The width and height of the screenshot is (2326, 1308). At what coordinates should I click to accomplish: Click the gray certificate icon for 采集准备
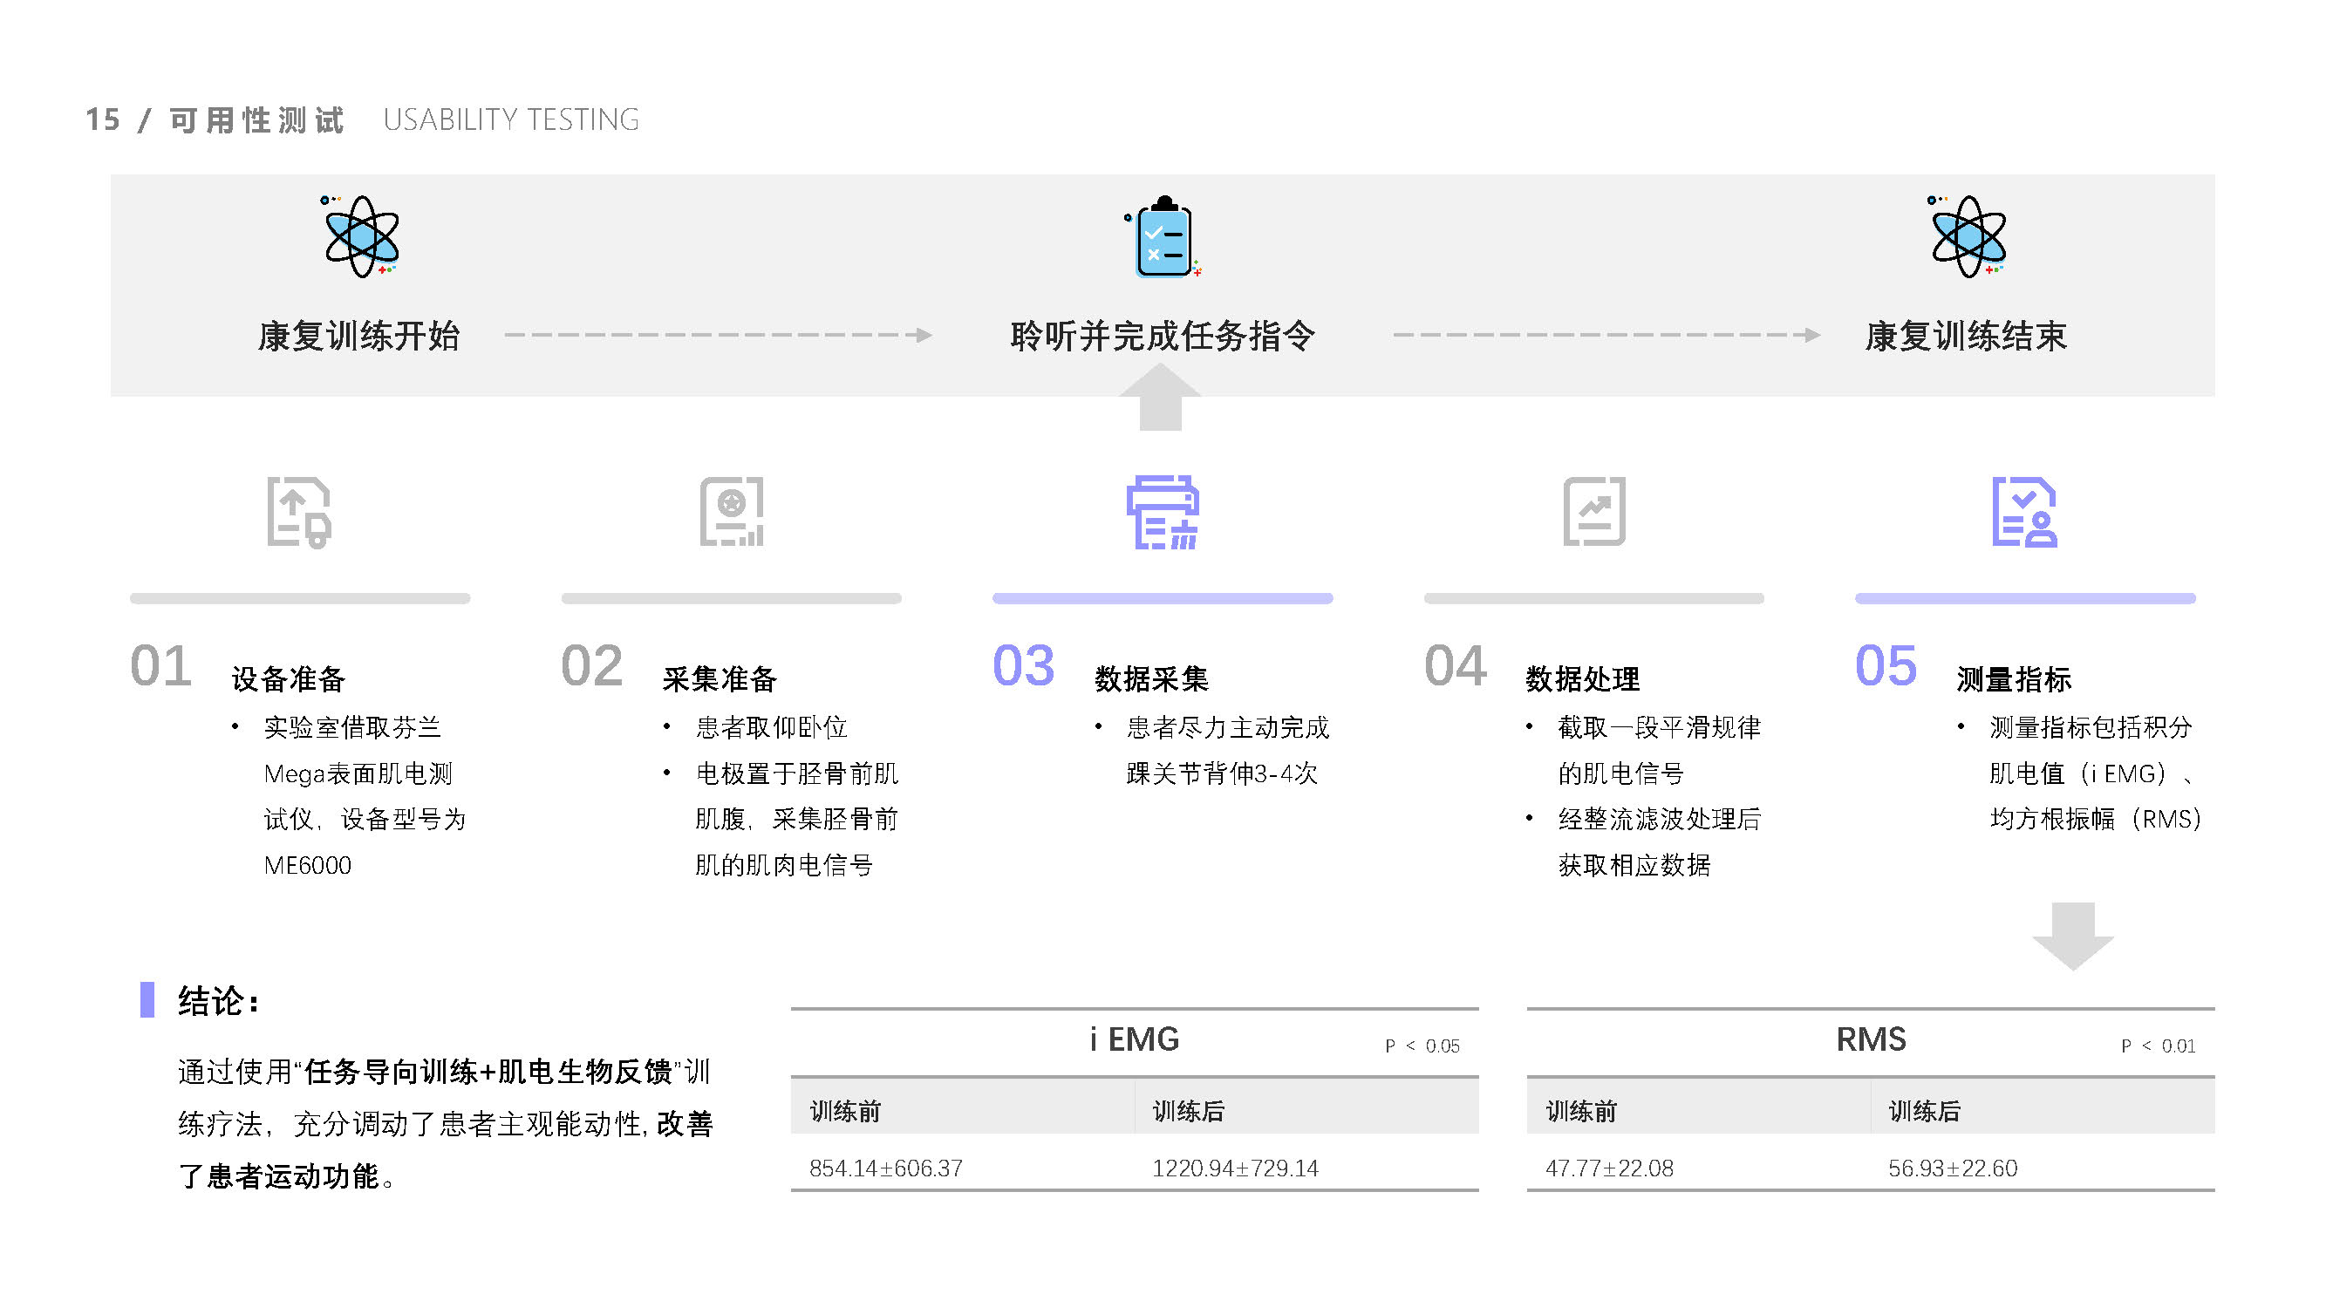click(x=732, y=512)
